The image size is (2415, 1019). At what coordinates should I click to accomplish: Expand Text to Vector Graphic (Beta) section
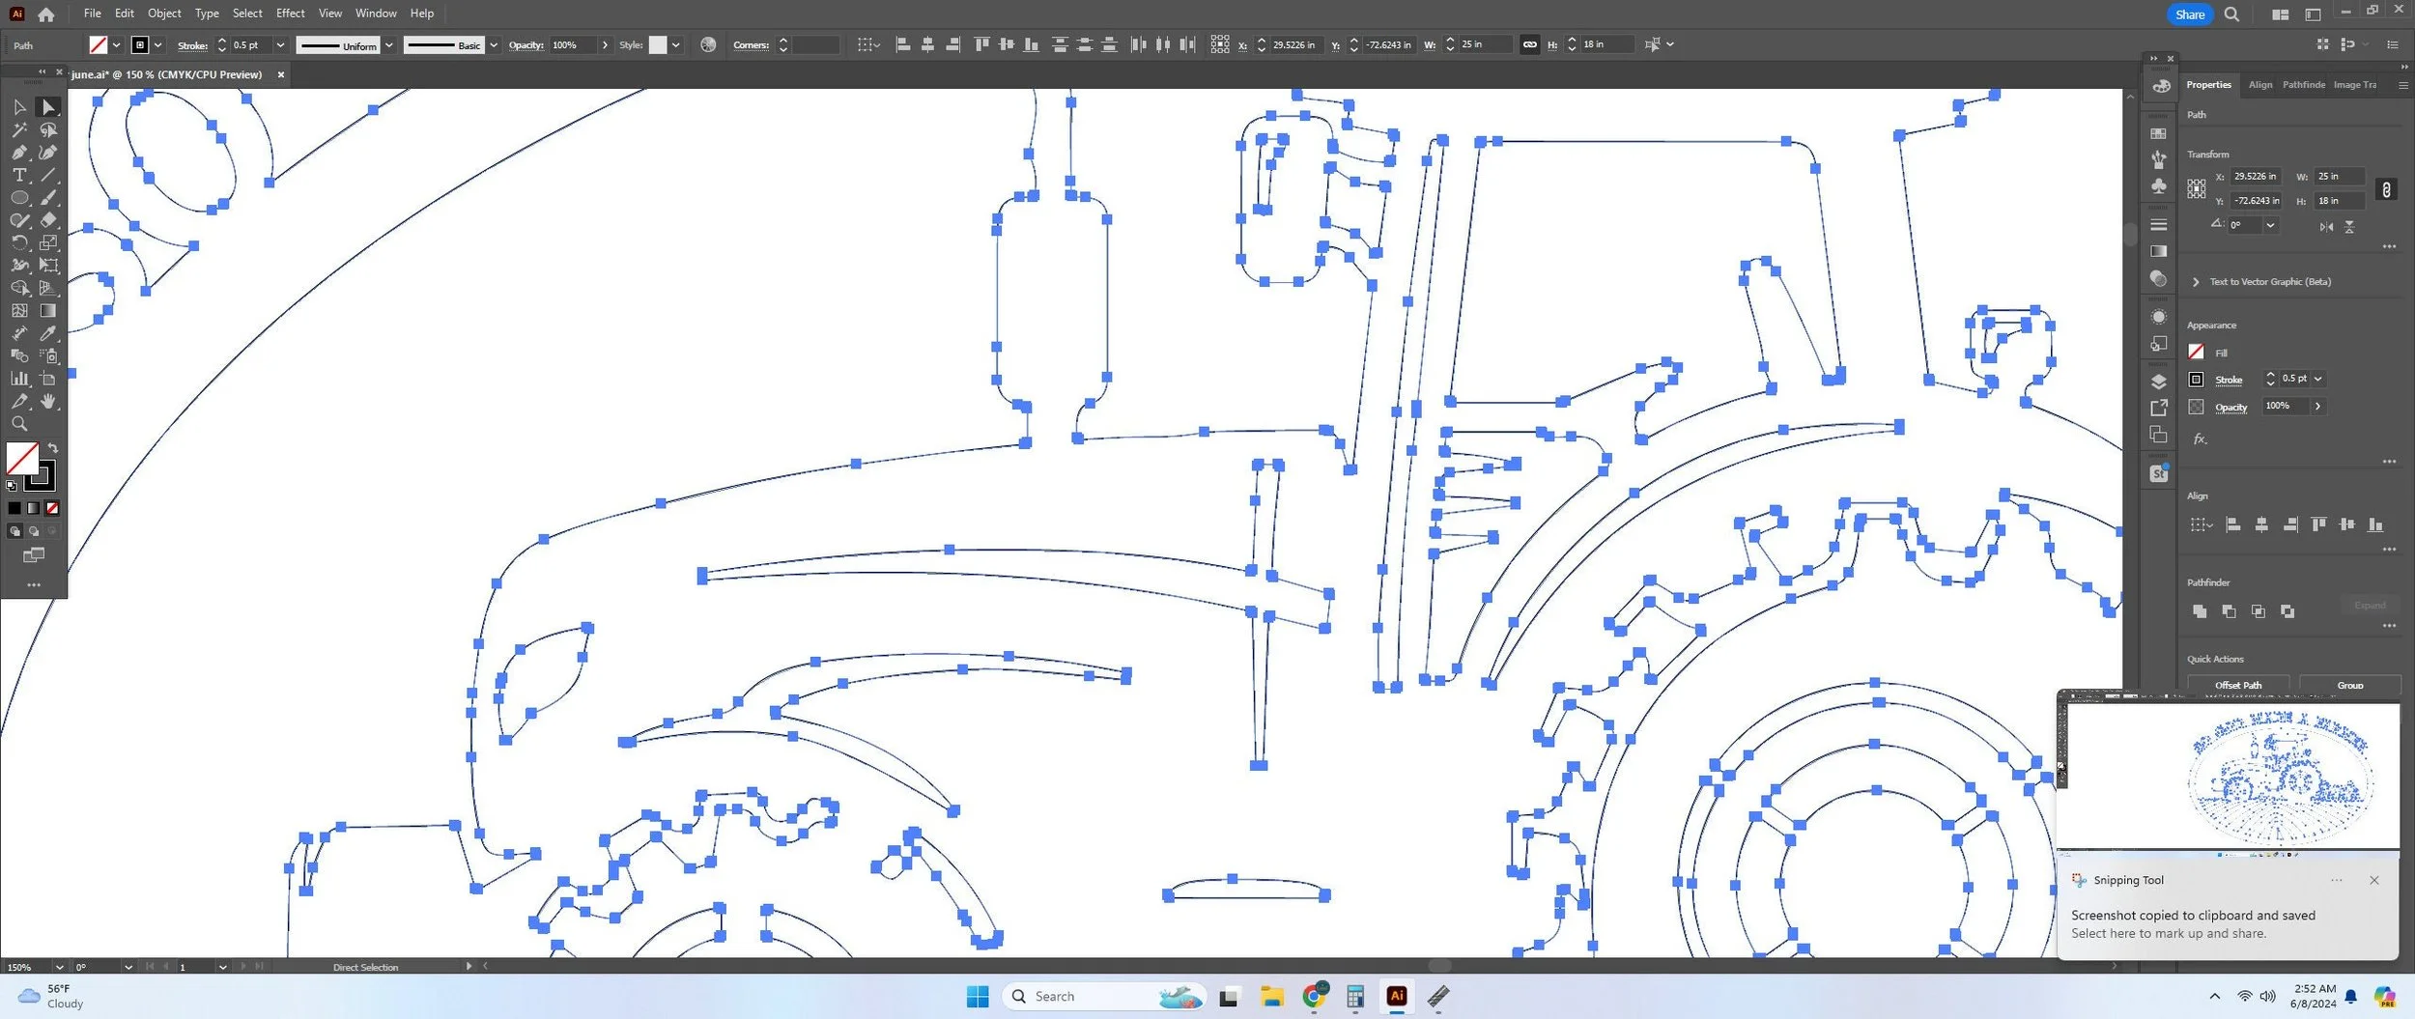(2196, 282)
